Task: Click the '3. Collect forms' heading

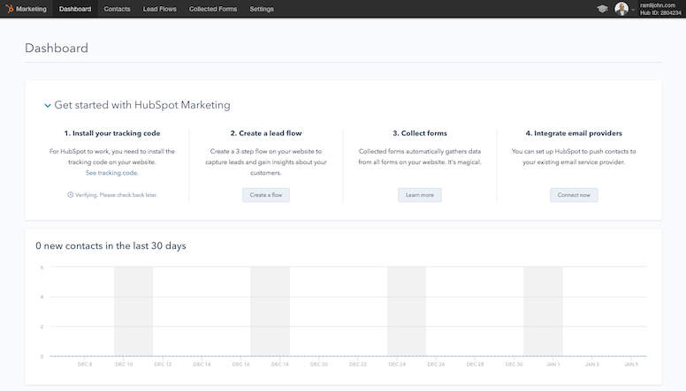Action: 420,133
